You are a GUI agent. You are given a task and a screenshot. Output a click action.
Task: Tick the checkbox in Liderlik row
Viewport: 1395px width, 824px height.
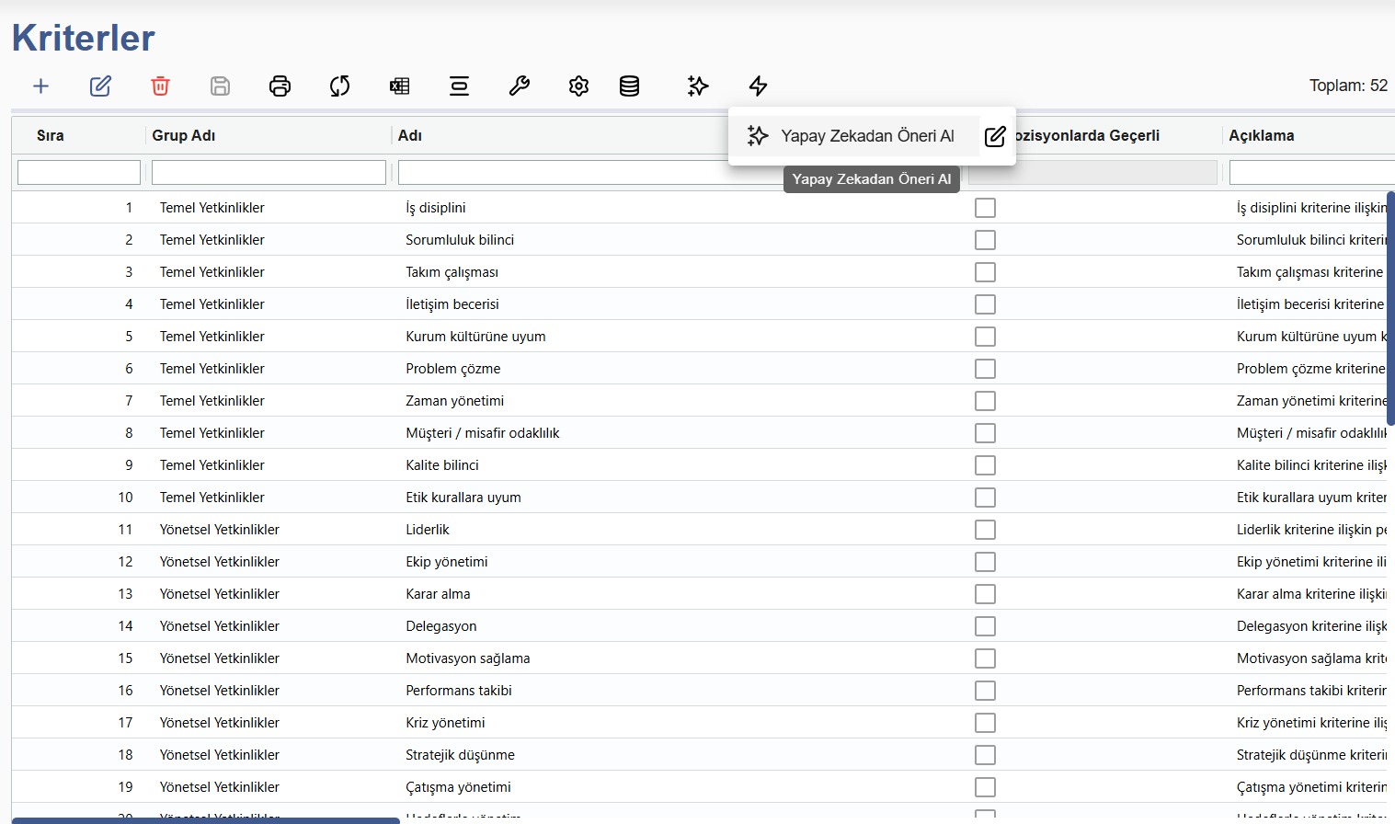[x=985, y=530]
